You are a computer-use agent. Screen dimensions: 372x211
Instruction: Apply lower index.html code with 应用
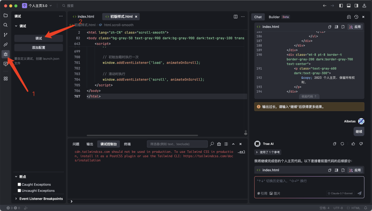355,170
